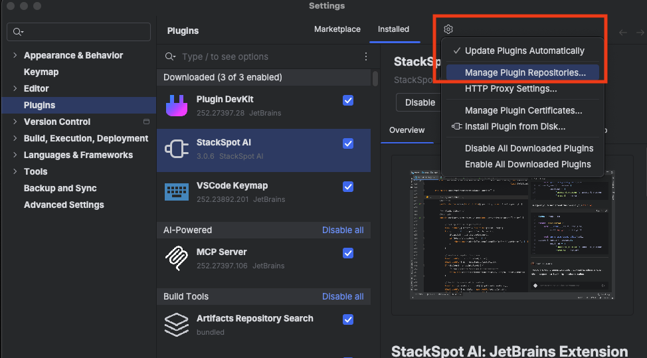This screenshot has width=647, height=358.
Task: Click the Plugin DevKit plugin icon
Action: pos(177,106)
